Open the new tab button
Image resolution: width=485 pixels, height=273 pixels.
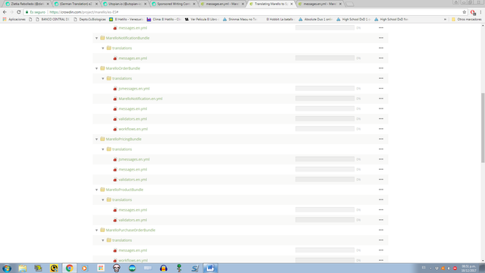(349, 4)
